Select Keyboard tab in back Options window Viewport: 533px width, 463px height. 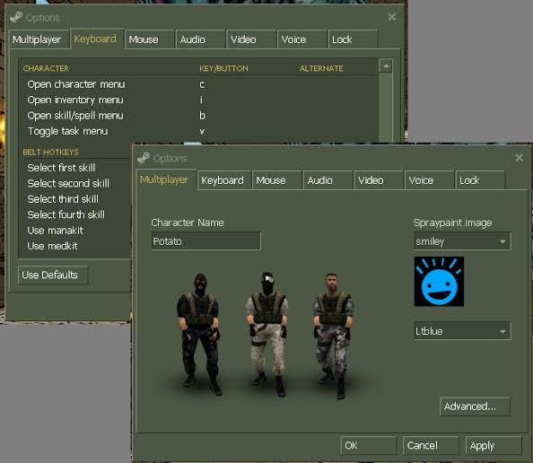click(97, 39)
